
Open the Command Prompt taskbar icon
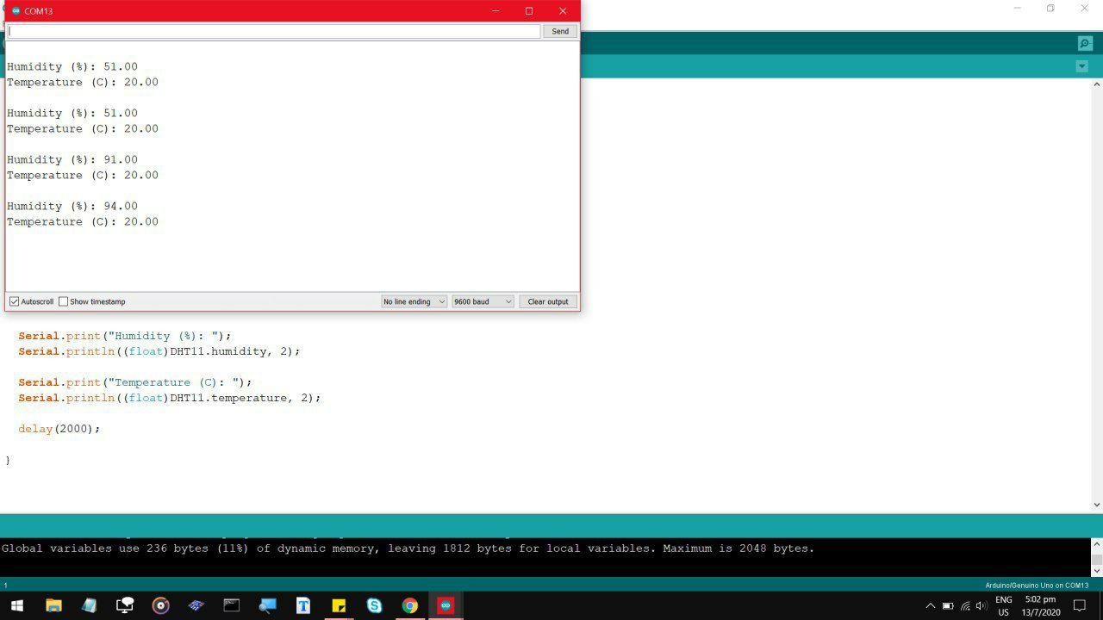232,605
